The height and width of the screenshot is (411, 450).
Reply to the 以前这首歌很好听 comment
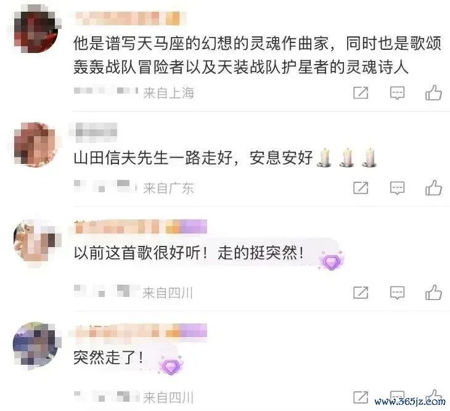397,293
